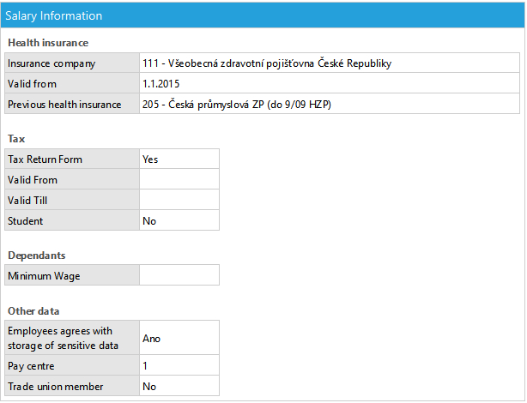Click the Dependants section heading
The image size is (527, 403).
37,256
